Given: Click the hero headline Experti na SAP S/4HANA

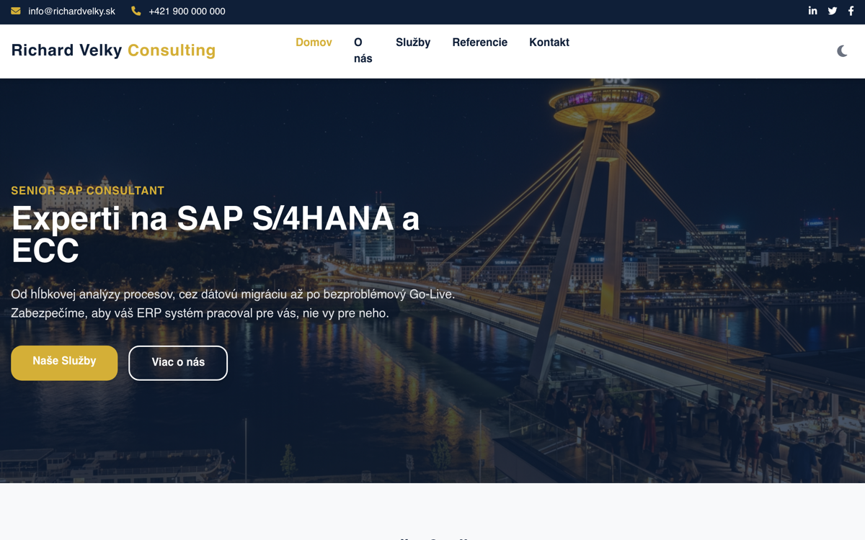Looking at the screenshot, I should point(214,218).
